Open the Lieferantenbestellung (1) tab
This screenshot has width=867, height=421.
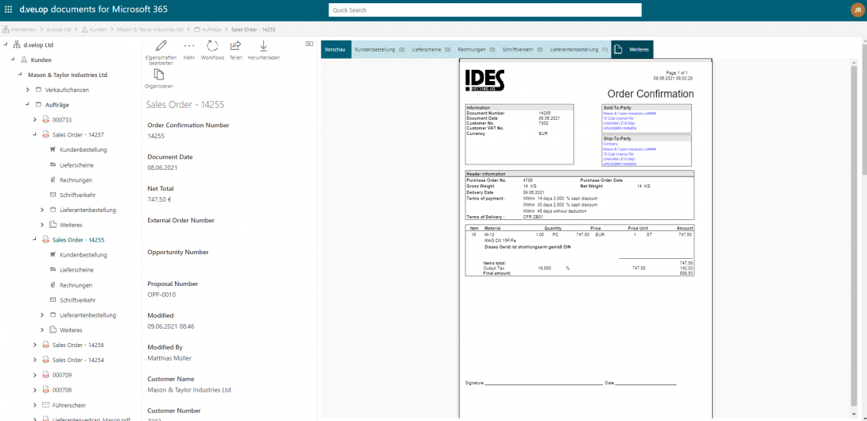[x=579, y=50]
